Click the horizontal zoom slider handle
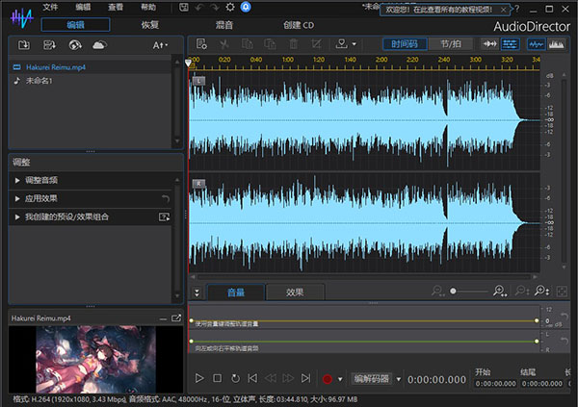578x407 pixels. click(x=454, y=291)
